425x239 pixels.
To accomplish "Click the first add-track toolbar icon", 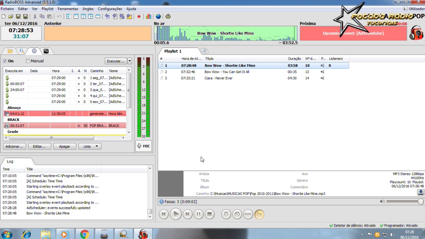I will (107, 16).
